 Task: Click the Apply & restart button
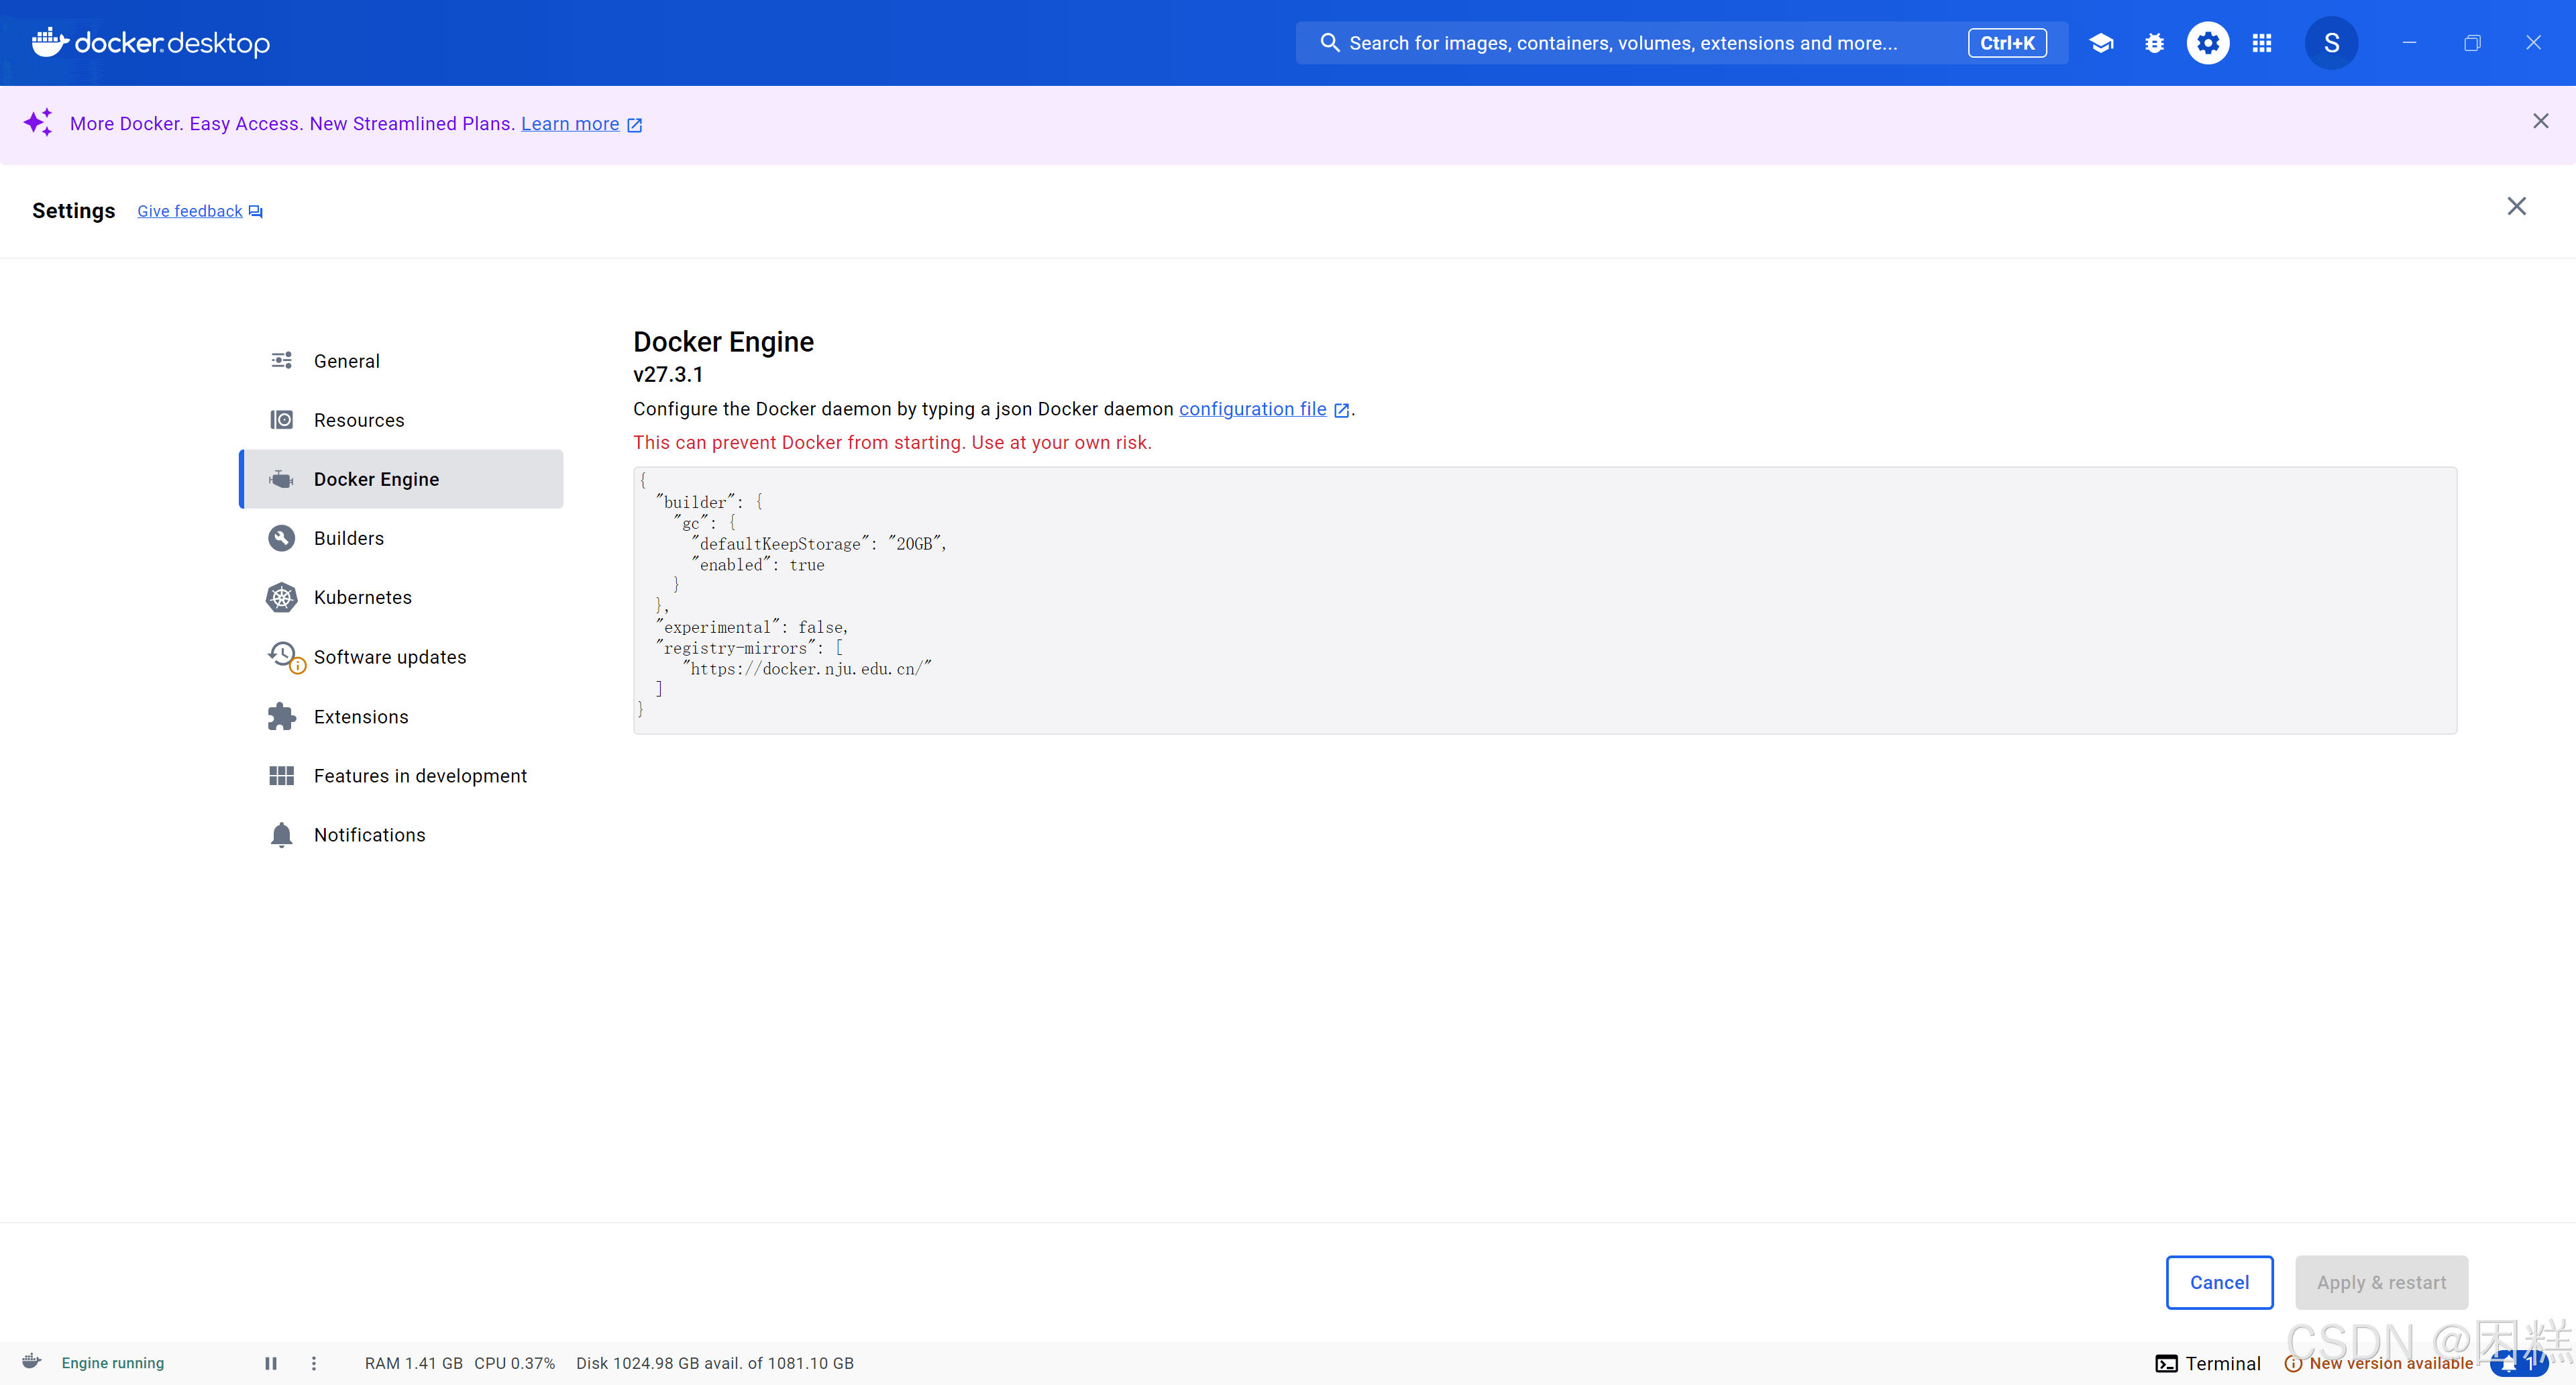coord(2381,1282)
